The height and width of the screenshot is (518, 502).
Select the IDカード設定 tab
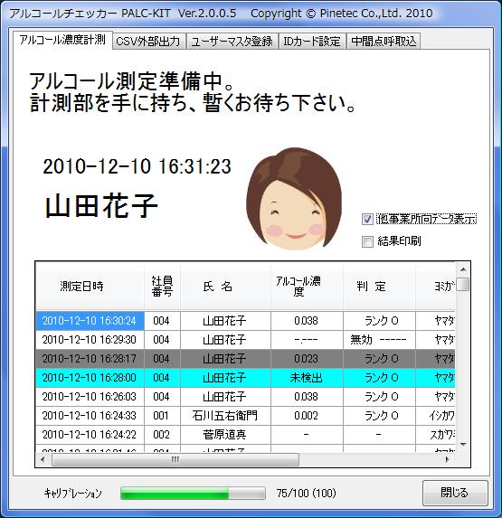tap(312, 42)
